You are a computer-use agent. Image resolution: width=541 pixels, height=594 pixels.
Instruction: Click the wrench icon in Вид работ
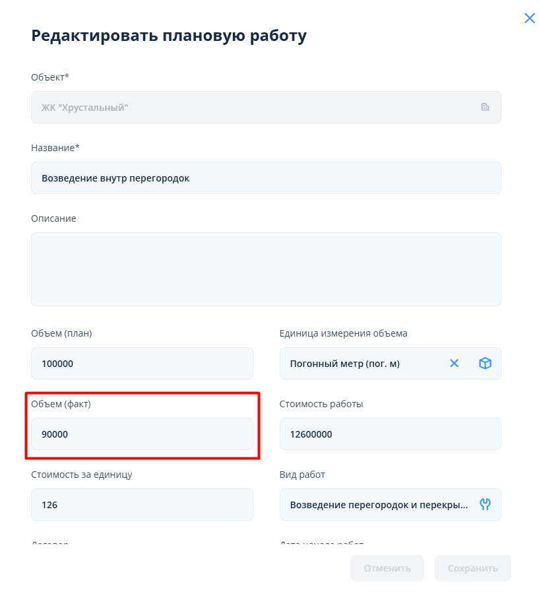coord(485,505)
